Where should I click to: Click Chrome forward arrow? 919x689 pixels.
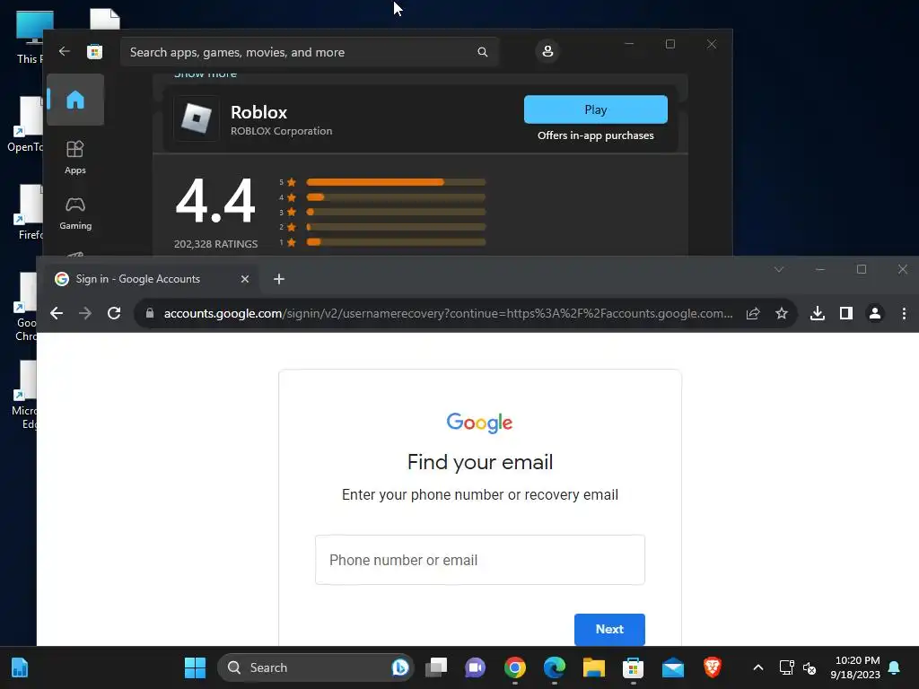point(85,313)
